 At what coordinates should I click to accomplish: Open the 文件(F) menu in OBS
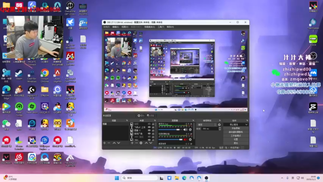(106, 27)
